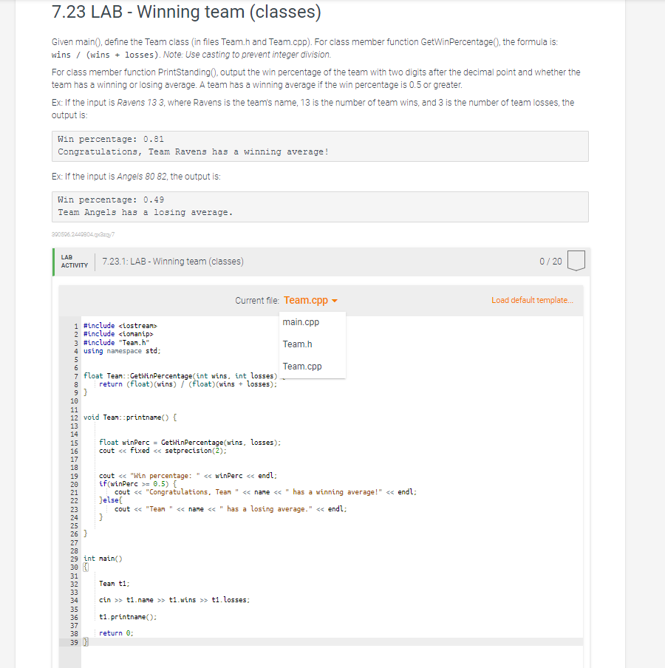Viewport: 665px width, 668px height.
Task: Click the t1.printname(); call line
Action: (x=128, y=617)
